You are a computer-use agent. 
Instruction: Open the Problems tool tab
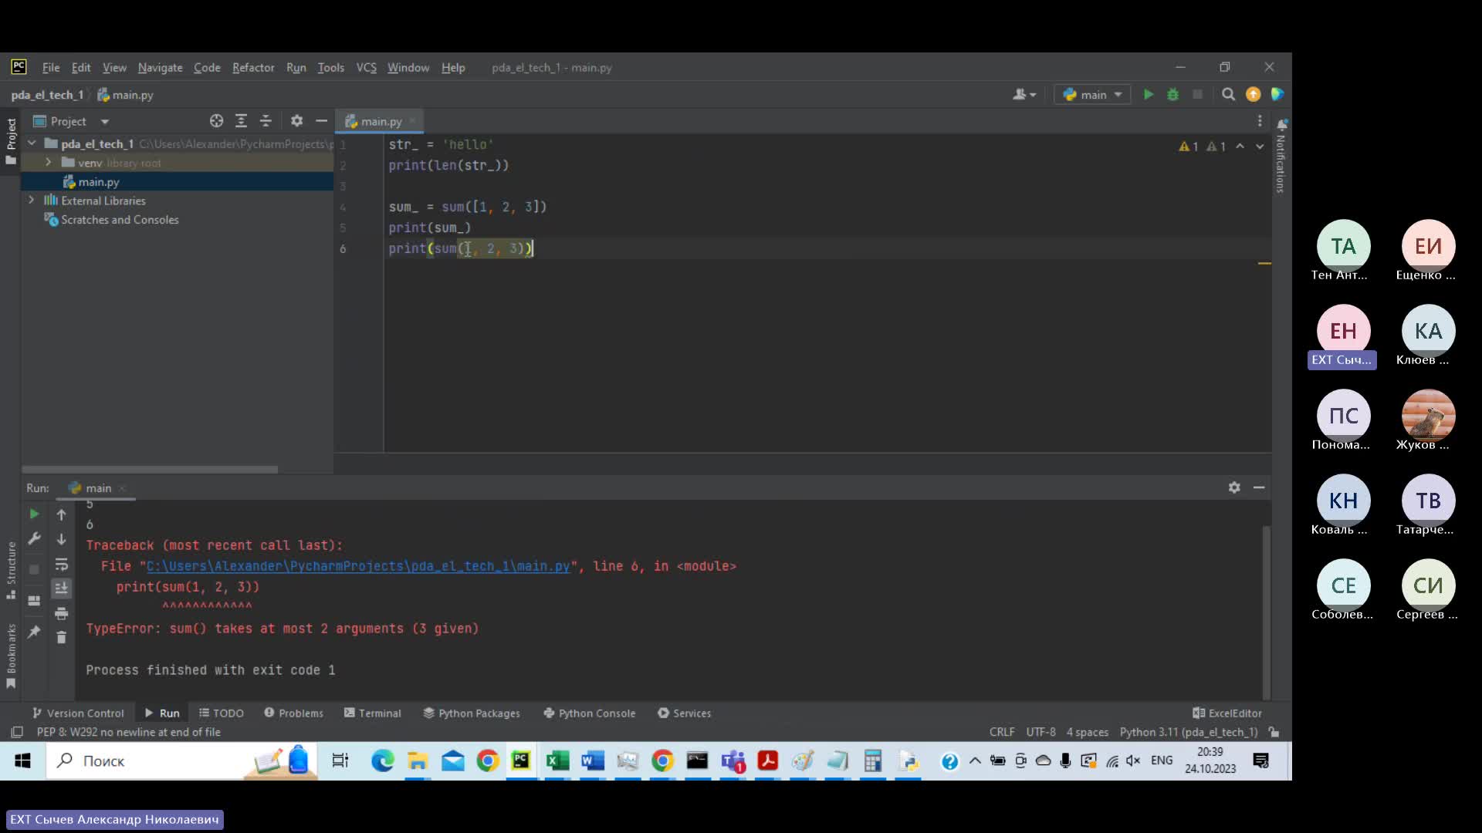coord(293,713)
